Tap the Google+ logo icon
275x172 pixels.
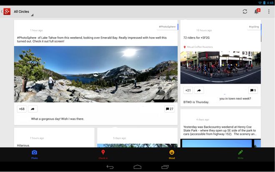(x=7, y=12)
